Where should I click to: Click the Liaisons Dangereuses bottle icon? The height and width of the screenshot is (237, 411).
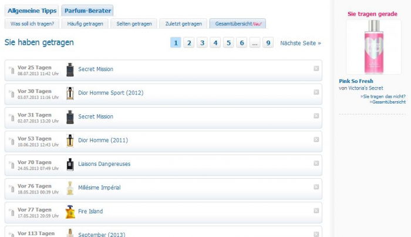[x=70, y=164]
